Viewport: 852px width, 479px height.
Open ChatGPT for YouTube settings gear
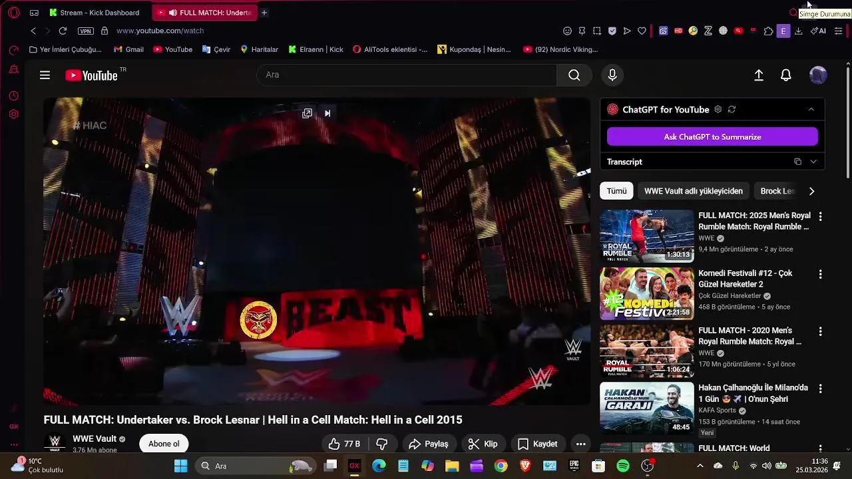(x=718, y=109)
